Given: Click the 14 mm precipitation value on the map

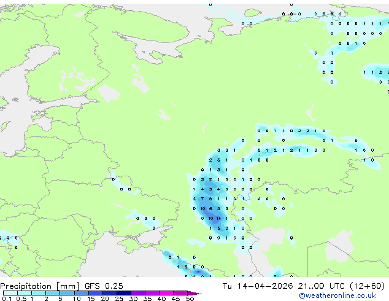Looking at the screenshot, I should 218,219.
